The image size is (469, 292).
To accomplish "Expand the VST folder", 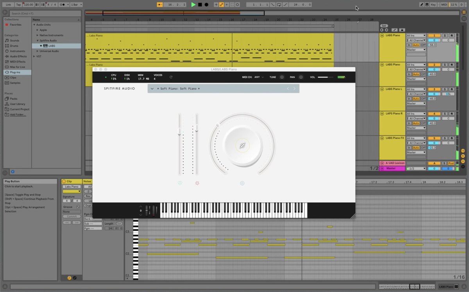I will [34, 56].
